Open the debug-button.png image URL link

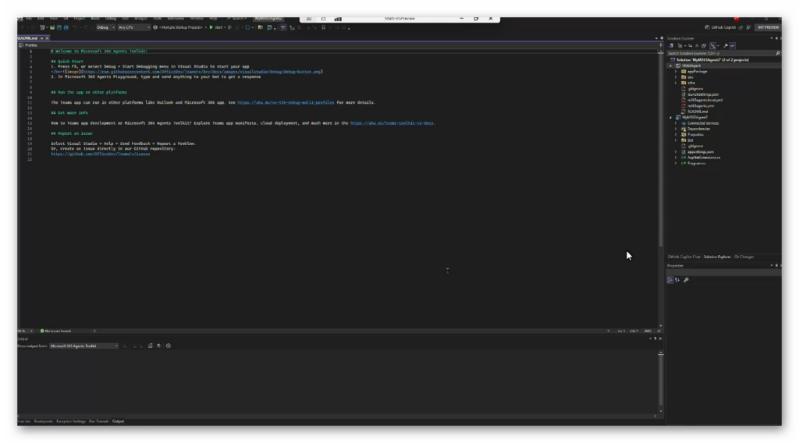tap(202, 72)
